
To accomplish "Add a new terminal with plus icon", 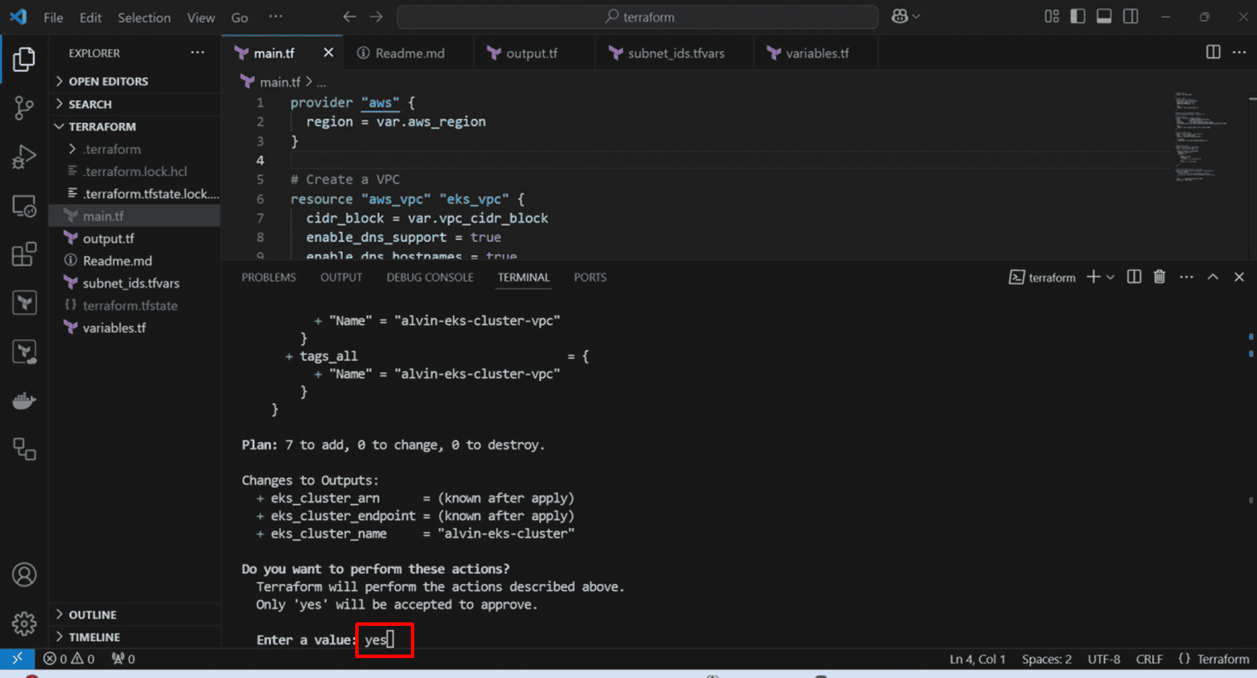I will click(x=1093, y=277).
